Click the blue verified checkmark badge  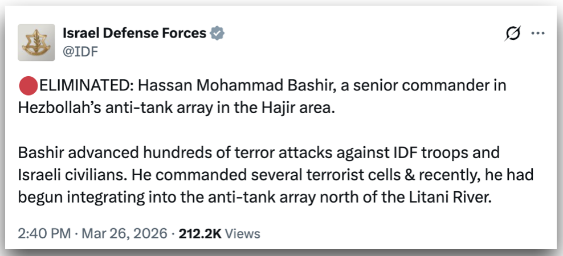(x=217, y=34)
